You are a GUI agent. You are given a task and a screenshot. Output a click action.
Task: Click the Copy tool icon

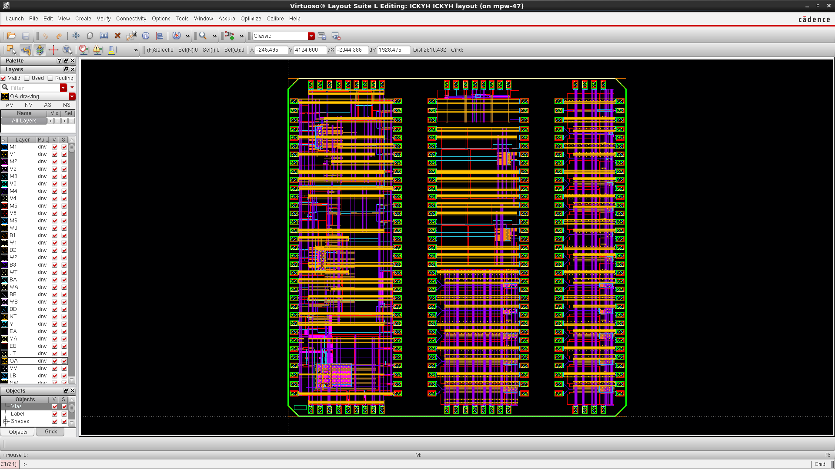[x=90, y=36]
